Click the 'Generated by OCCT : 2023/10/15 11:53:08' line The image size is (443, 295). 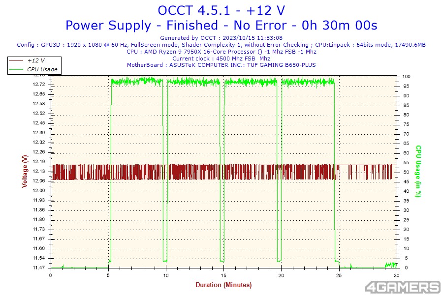pos(221,38)
